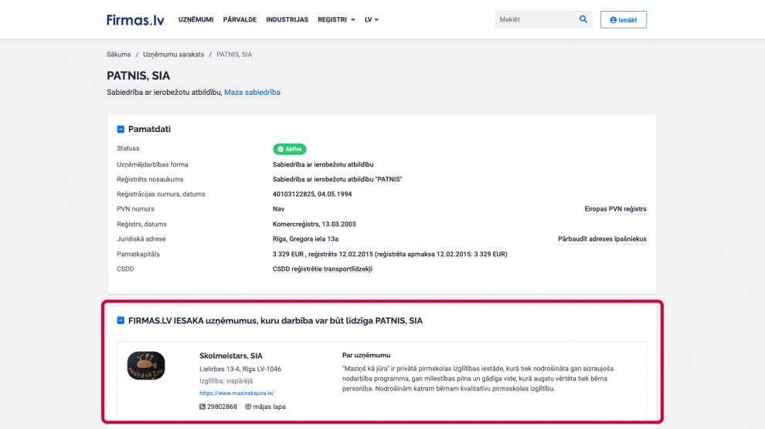
Task: Navigate to Uzņēmumu saraksts breadcrumb
Action: click(x=174, y=55)
